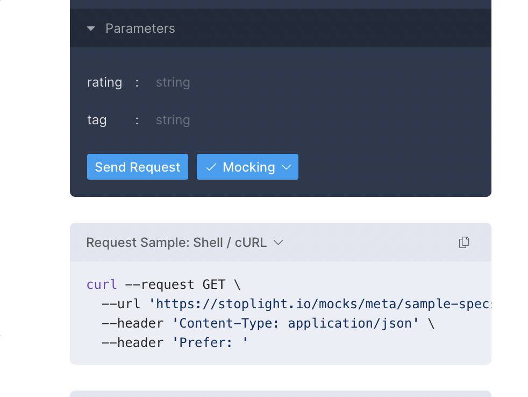Click the clipboard copy icon in sample header
Image resolution: width=528 pixels, height=397 pixels.
click(463, 243)
